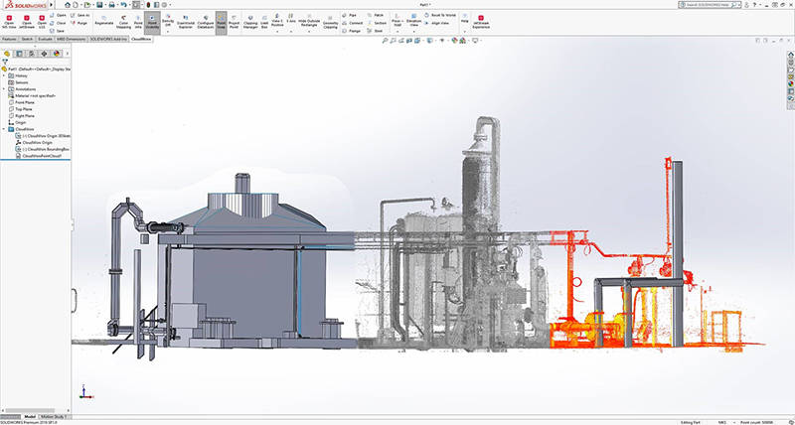Expand the History tree node

(x=4, y=75)
